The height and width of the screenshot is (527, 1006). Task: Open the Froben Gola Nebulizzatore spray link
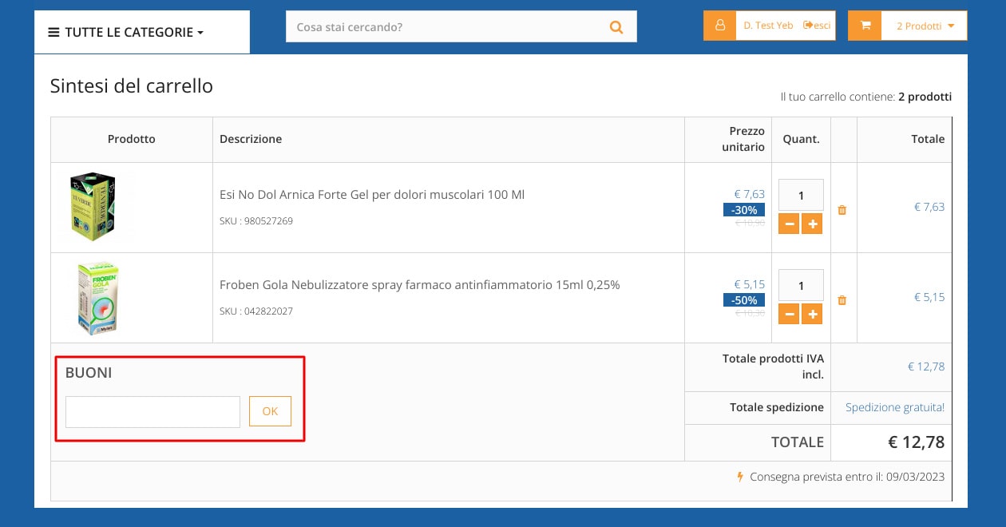click(420, 285)
